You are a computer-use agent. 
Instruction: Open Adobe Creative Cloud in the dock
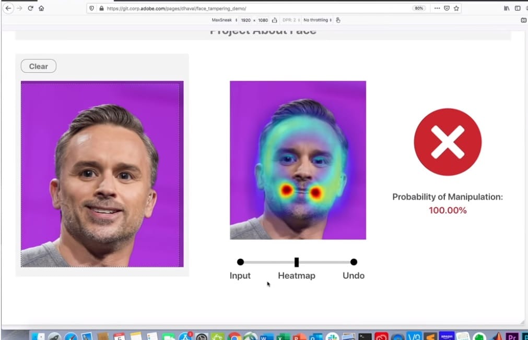[381, 336]
